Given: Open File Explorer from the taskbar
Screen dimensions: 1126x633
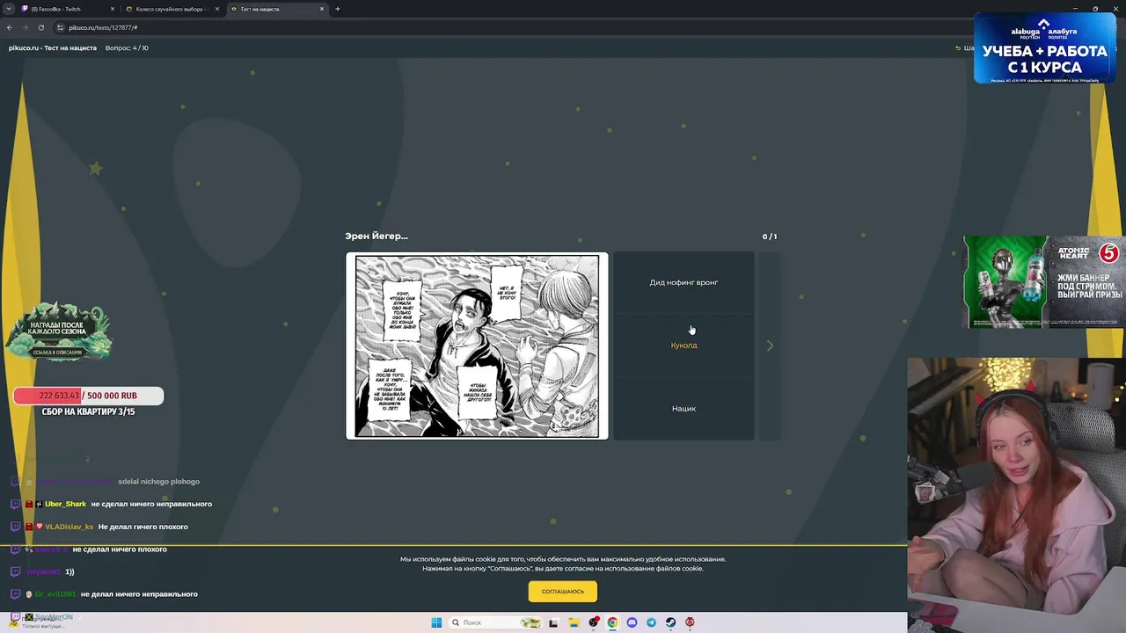Looking at the screenshot, I should (574, 622).
